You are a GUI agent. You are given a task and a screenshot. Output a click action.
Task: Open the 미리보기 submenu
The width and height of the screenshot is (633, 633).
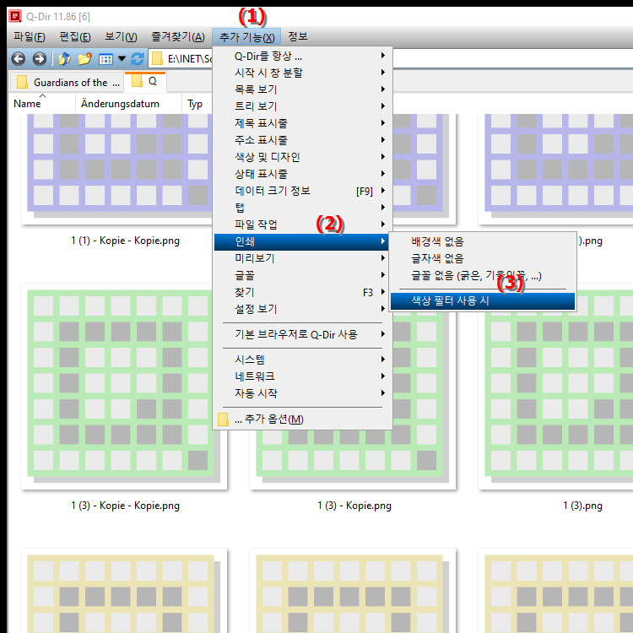point(302,258)
